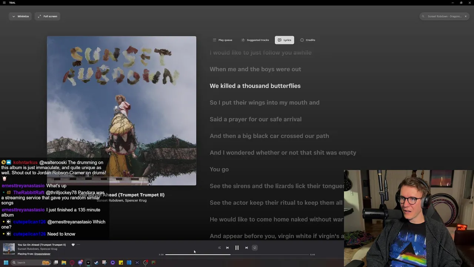Open the Play queue tab

[x=223, y=40]
